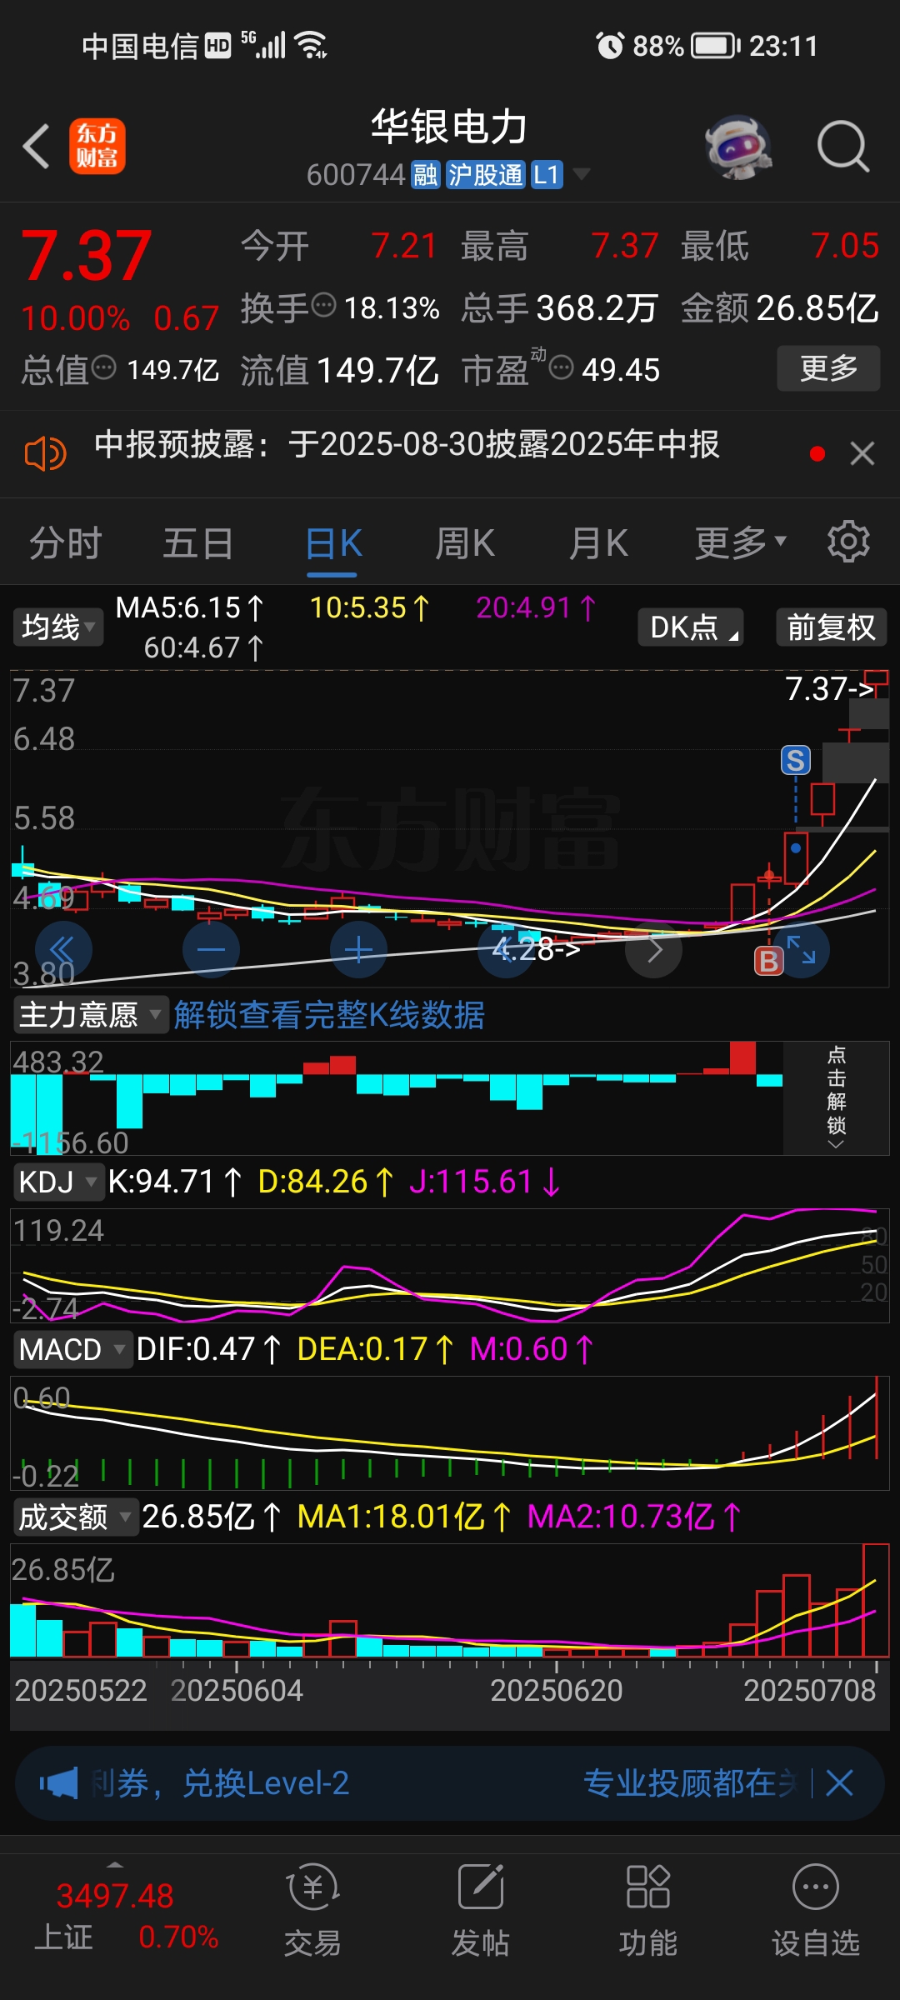
Task: Open the 中报预披露 announcement text
Action: pos(407,444)
